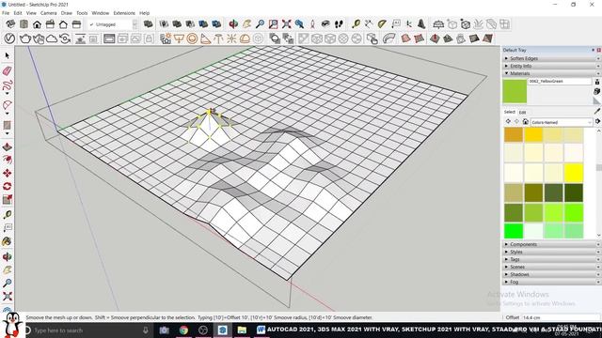The image size is (602, 338).
Task: Click the current material preview thumbnail
Action: click(x=515, y=91)
